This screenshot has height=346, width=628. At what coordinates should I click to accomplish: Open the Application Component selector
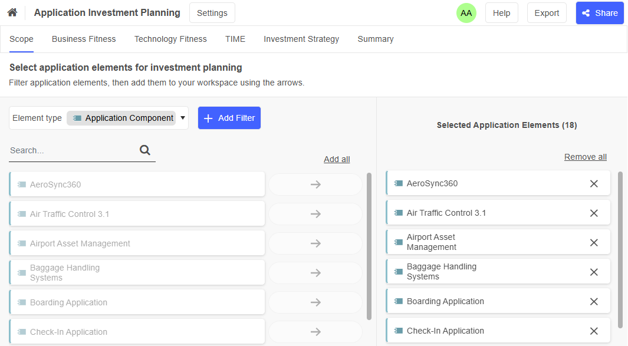click(x=124, y=118)
